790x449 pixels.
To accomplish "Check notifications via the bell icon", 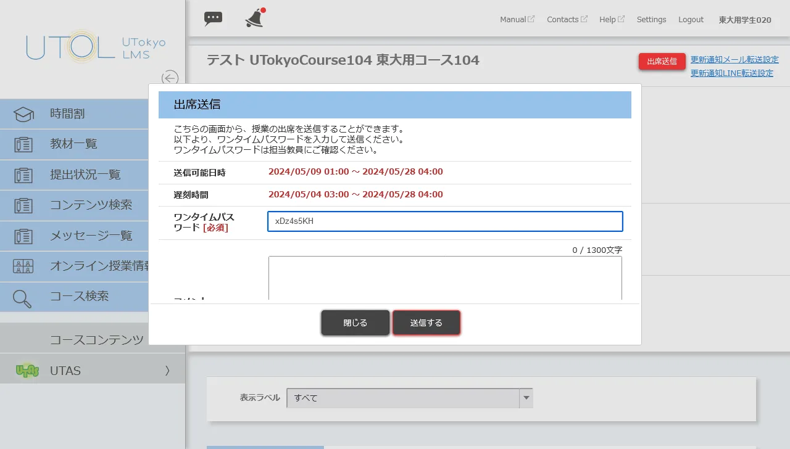I will pos(254,19).
